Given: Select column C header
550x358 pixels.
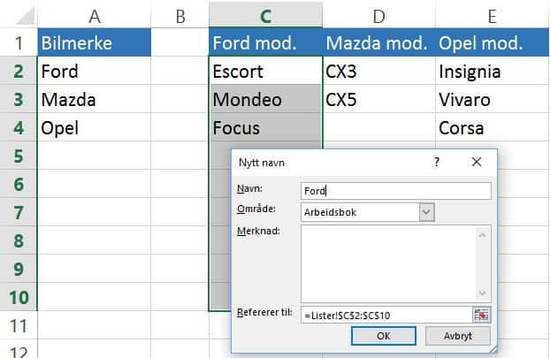Looking at the screenshot, I should point(265,16).
